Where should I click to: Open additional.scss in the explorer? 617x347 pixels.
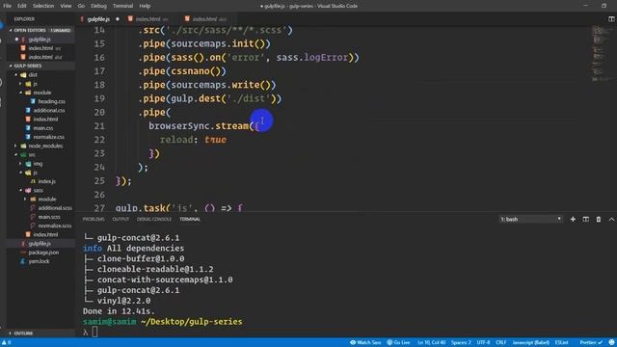click(x=55, y=208)
